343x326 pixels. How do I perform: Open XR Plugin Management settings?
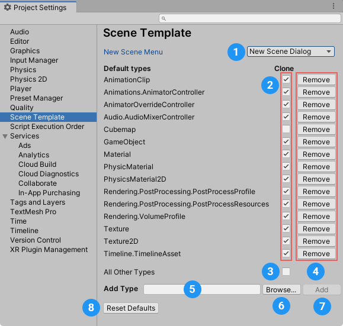48,250
